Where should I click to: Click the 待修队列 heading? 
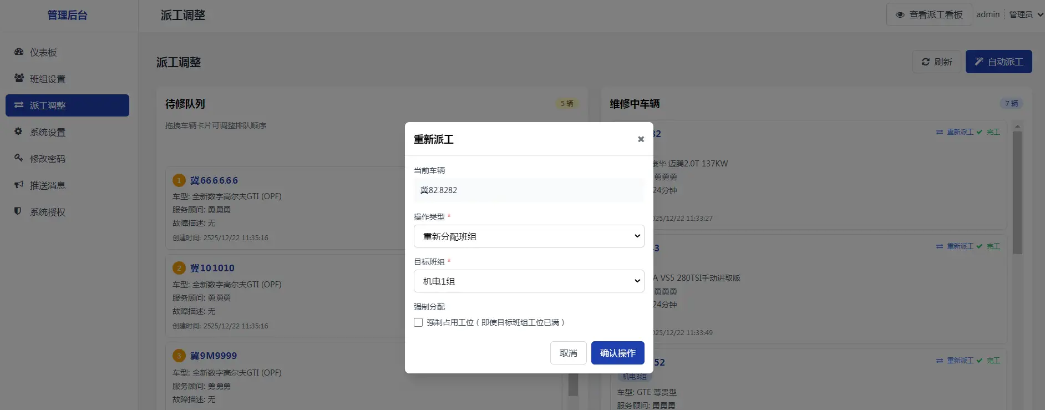[x=185, y=104]
